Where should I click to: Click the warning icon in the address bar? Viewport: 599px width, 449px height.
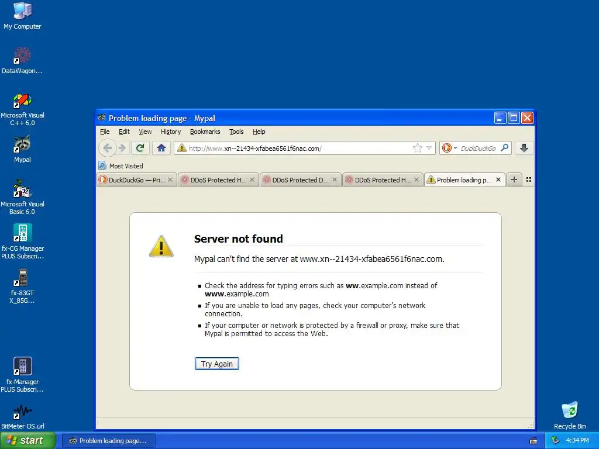click(x=182, y=148)
